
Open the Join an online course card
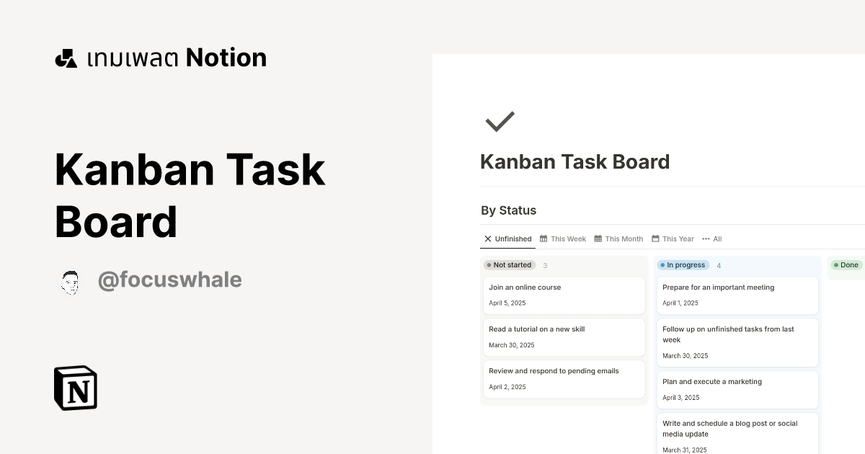click(x=564, y=295)
